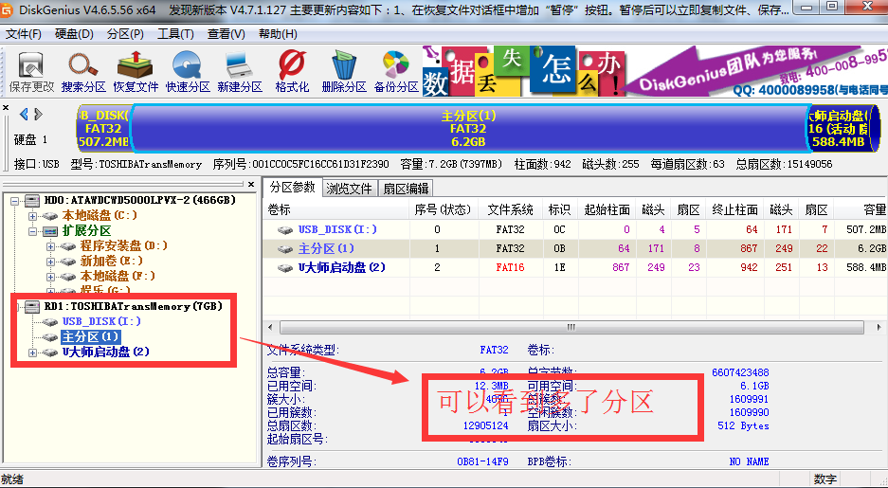The height and width of the screenshot is (488, 888).
Task: Go to next disk with the right arrow
Action: click(x=38, y=115)
